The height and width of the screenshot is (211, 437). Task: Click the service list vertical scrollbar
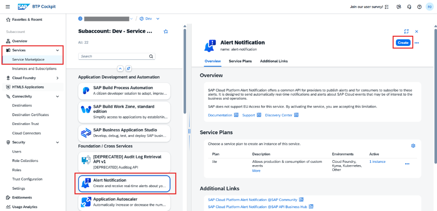coord(184,71)
